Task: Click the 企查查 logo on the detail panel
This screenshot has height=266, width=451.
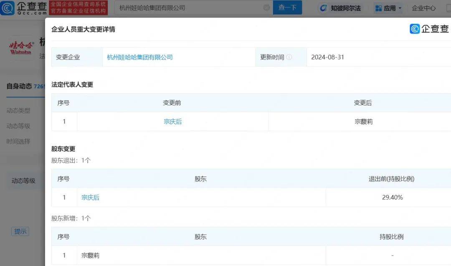Action: click(x=429, y=29)
